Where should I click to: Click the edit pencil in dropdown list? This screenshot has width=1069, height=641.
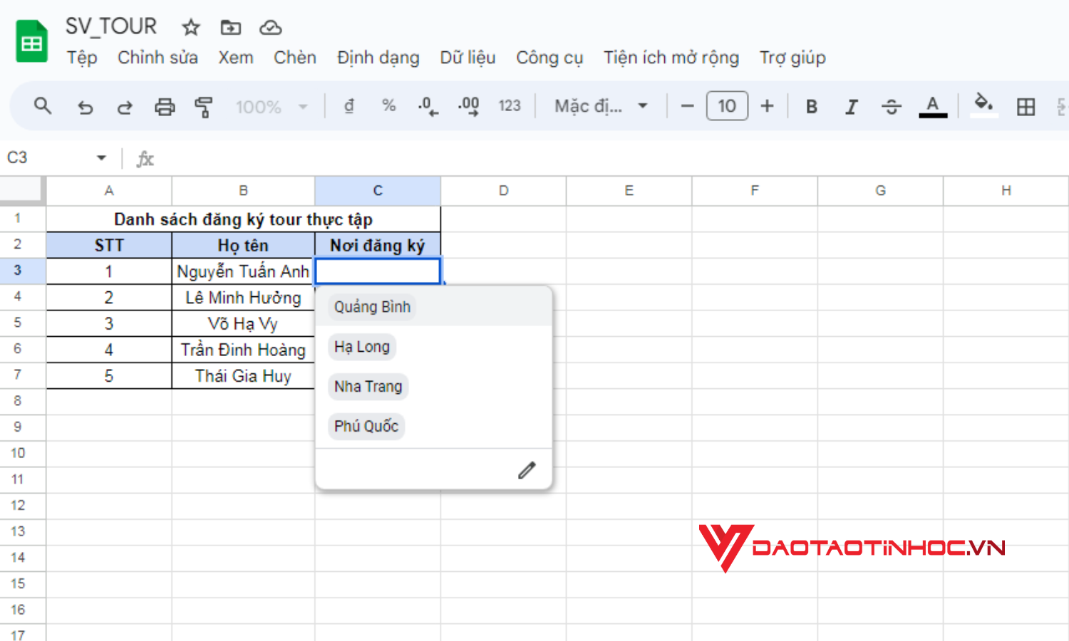[527, 470]
